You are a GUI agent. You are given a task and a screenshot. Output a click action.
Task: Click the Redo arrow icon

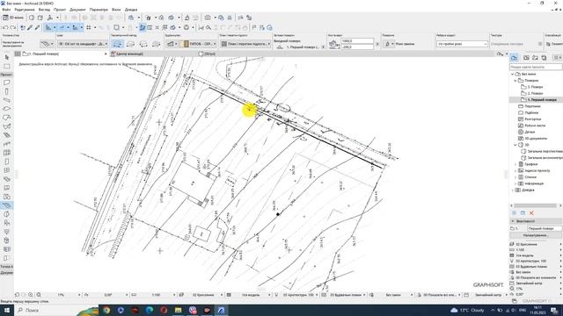coord(13,27)
